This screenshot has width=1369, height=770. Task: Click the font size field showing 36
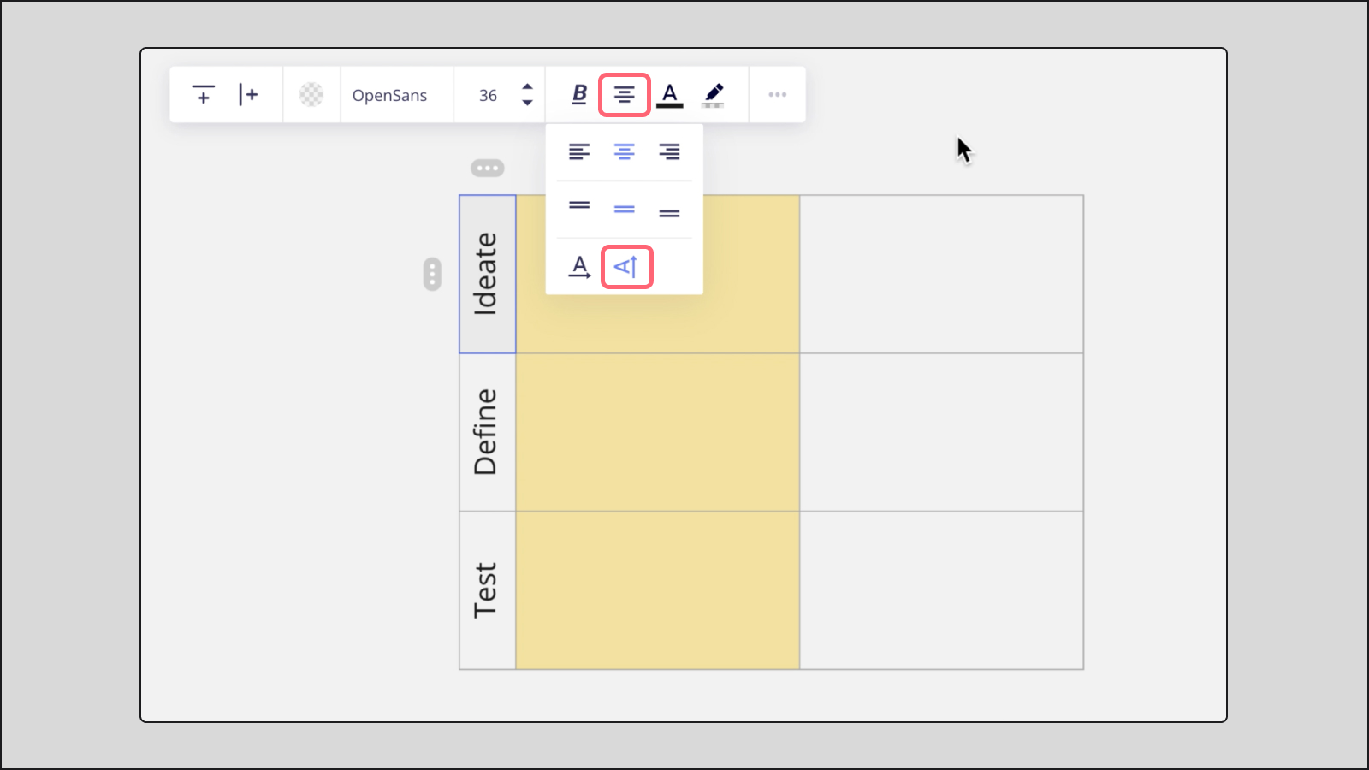[x=488, y=95]
